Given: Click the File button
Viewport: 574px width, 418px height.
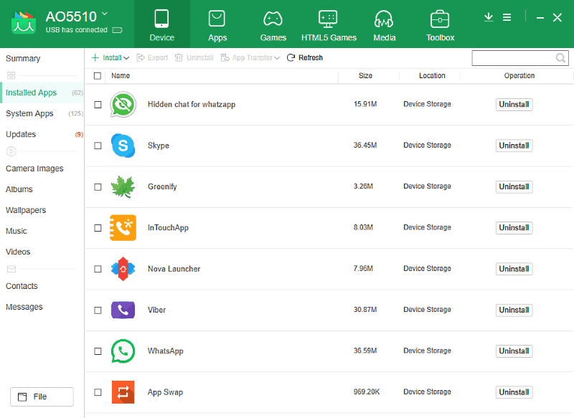Looking at the screenshot, I should click(x=42, y=396).
